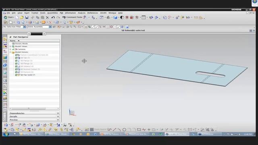Click the Part Navigator pin icon

pyautogui.click(x=10, y=37)
